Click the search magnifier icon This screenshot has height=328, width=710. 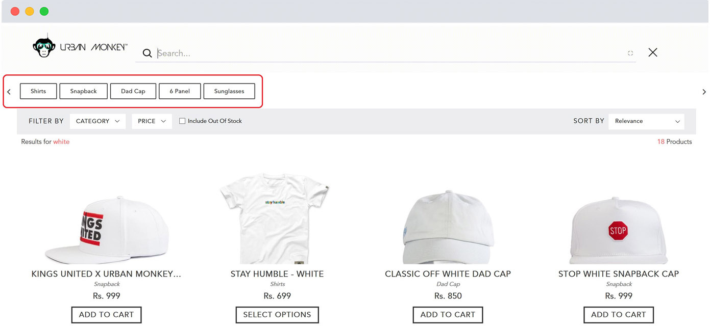pyautogui.click(x=147, y=53)
